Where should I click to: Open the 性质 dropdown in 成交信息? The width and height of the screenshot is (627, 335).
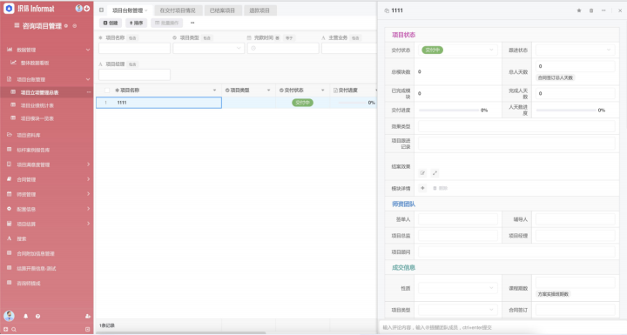tap(457, 288)
